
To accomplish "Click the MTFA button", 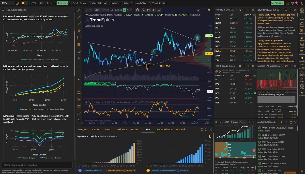I will click(33, 3).
